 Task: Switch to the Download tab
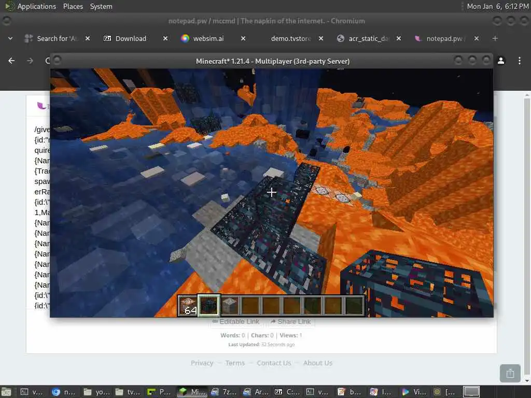point(131,38)
